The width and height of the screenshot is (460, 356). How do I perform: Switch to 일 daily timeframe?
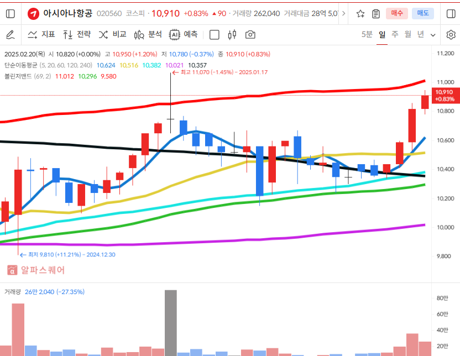pyautogui.click(x=382, y=35)
